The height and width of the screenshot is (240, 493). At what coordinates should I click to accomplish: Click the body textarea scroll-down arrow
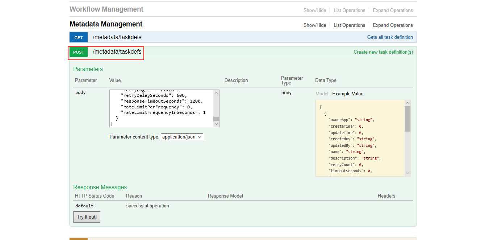point(216,124)
